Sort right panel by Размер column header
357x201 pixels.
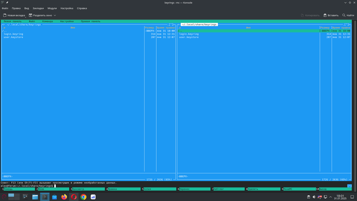point(325,27)
